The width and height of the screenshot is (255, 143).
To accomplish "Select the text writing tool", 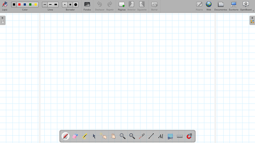I will (x=161, y=136).
